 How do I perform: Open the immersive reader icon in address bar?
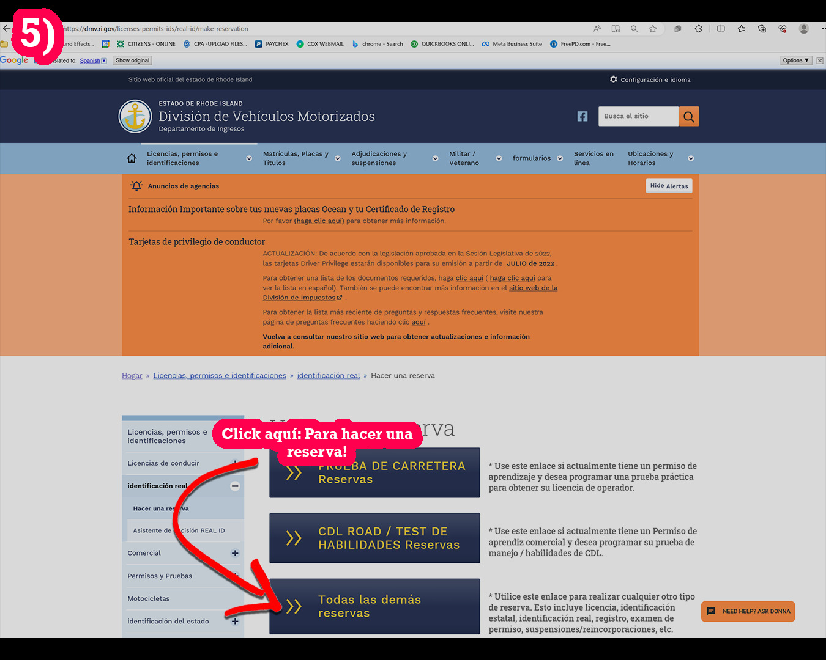(x=616, y=29)
